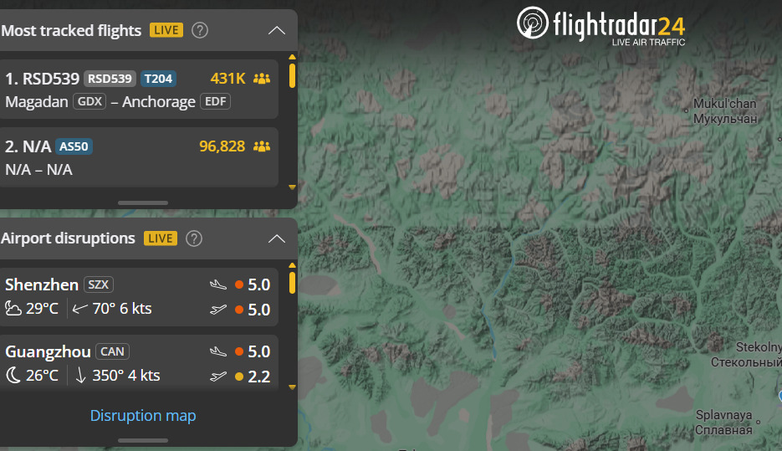The image size is (782, 451).
Task: Click the viewers icon next to 431K
Action: click(262, 79)
